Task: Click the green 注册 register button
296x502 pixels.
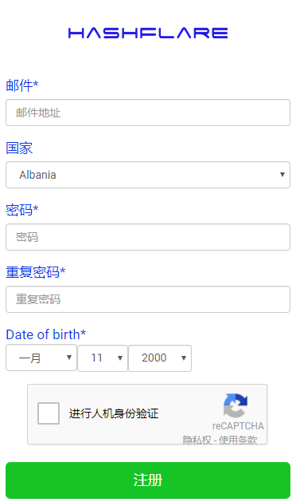Action: (148, 480)
